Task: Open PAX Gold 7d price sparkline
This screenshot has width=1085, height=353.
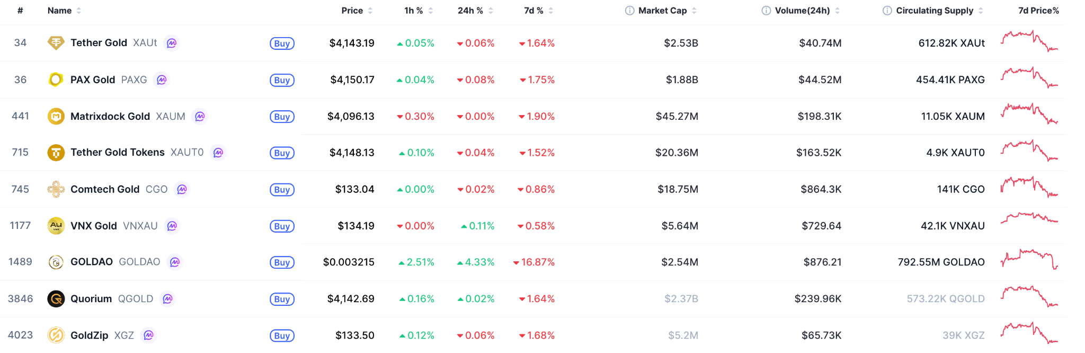Action: [x=1029, y=77]
